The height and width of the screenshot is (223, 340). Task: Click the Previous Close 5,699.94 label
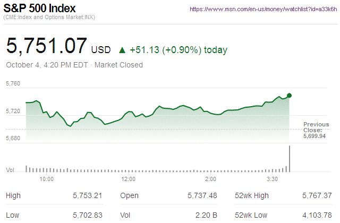317,130
